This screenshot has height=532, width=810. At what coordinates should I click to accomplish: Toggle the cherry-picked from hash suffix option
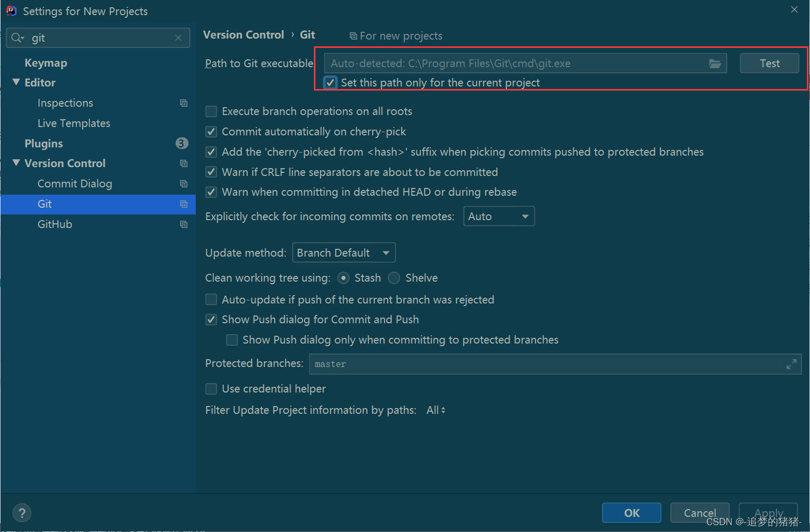[211, 152]
